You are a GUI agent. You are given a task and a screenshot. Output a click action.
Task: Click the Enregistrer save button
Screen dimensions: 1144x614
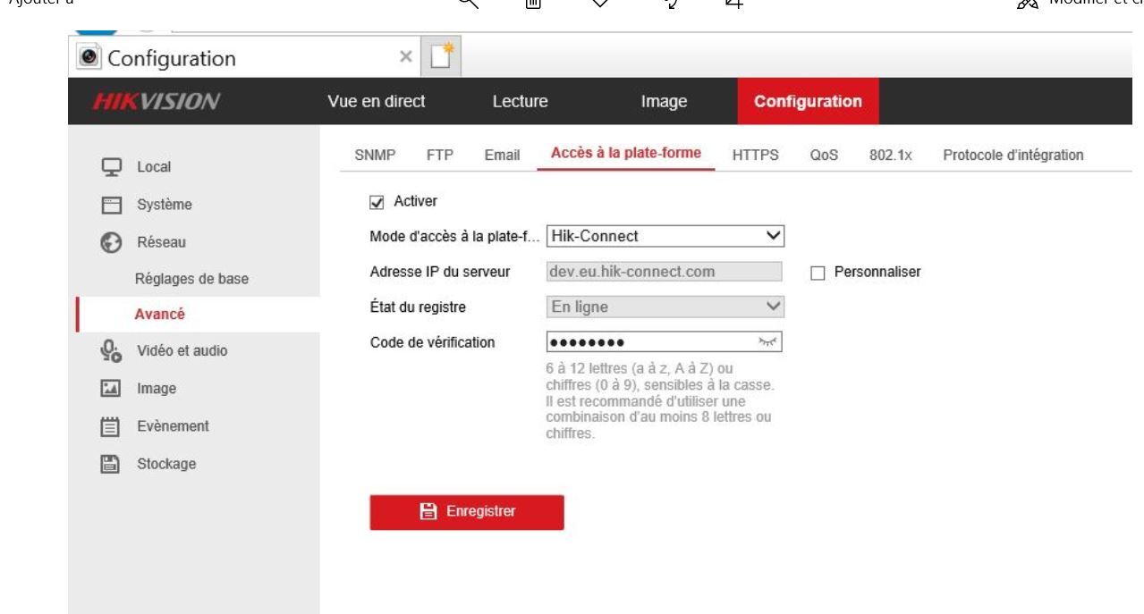(x=467, y=512)
